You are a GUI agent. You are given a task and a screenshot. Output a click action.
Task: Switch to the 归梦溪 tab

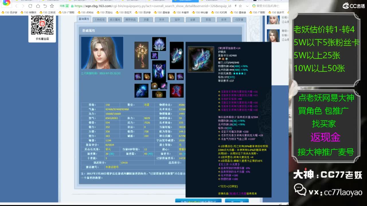click(x=239, y=19)
